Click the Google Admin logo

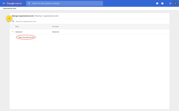pos(14,3)
